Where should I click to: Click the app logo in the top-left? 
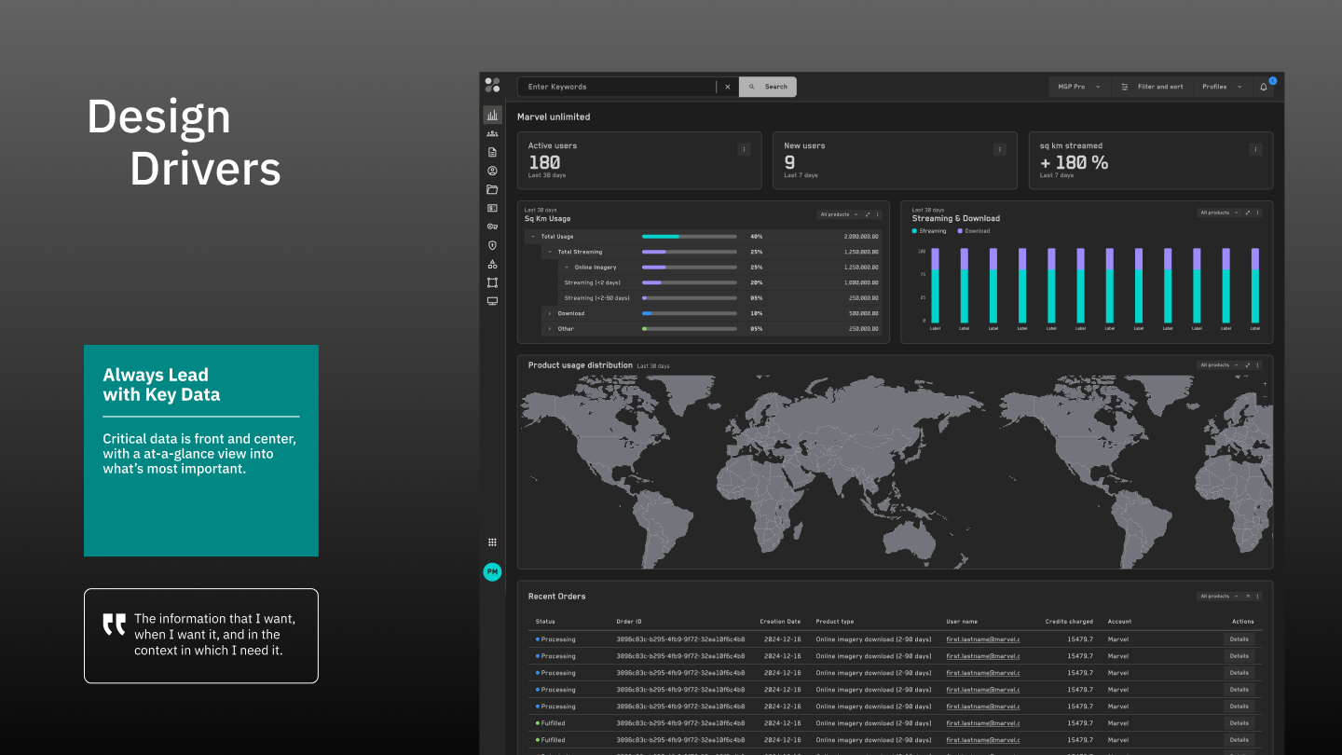[x=492, y=85]
